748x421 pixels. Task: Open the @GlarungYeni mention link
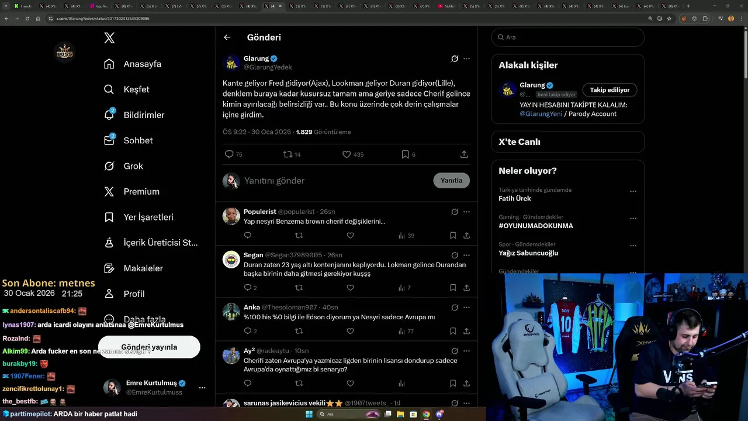[x=541, y=114]
